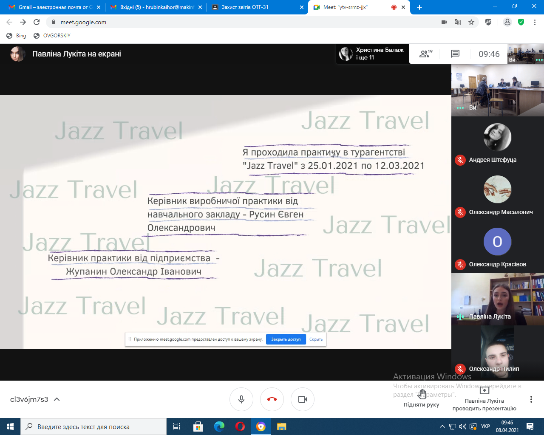Launch Microsoft Edge from the taskbar

pos(219,427)
